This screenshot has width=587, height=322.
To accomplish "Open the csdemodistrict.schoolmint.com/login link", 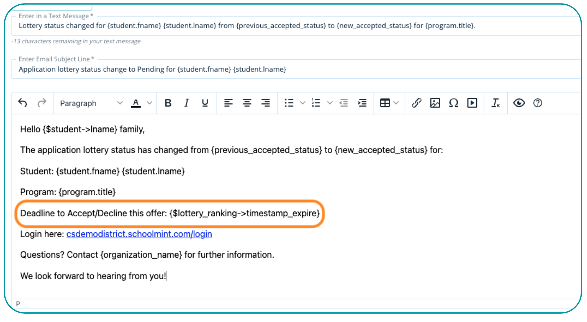I will (139, 234).
